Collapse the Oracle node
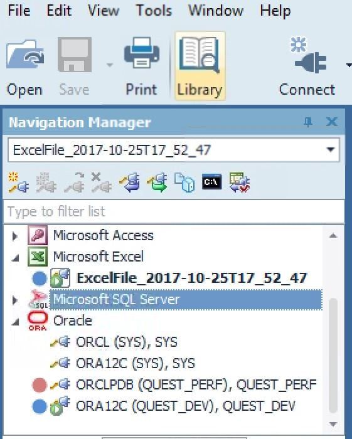This screenshot has height=439, width=352. 16,322
